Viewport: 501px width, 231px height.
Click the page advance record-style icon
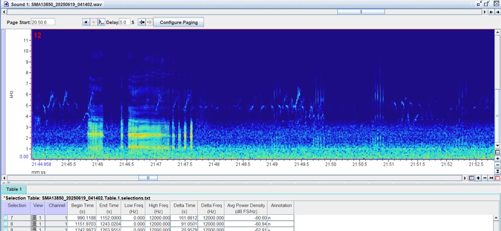pyautogui.click(x=86, y=23)
